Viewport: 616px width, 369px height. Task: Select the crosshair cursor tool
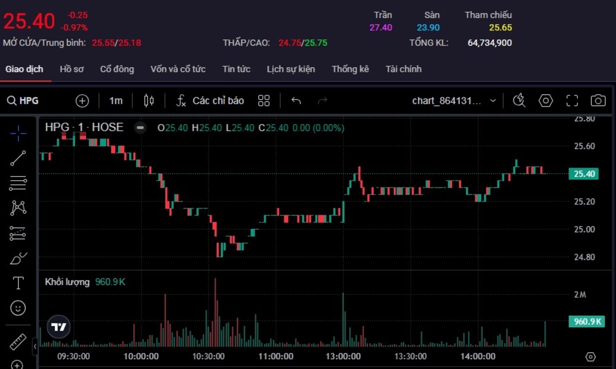coord(18,134)
